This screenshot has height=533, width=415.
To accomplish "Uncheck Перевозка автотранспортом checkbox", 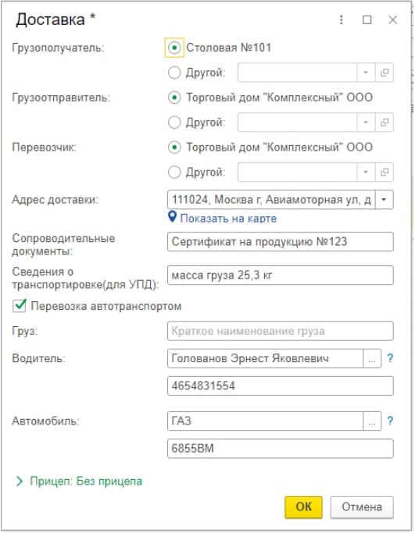I will pos(20,306).
